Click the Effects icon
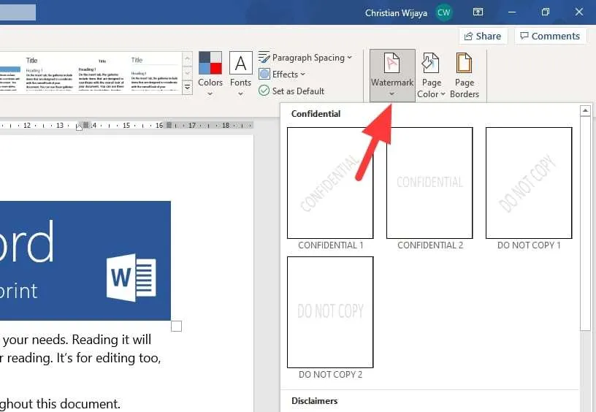The width and height of the screenshot is (596, 412). click(264, 74)
